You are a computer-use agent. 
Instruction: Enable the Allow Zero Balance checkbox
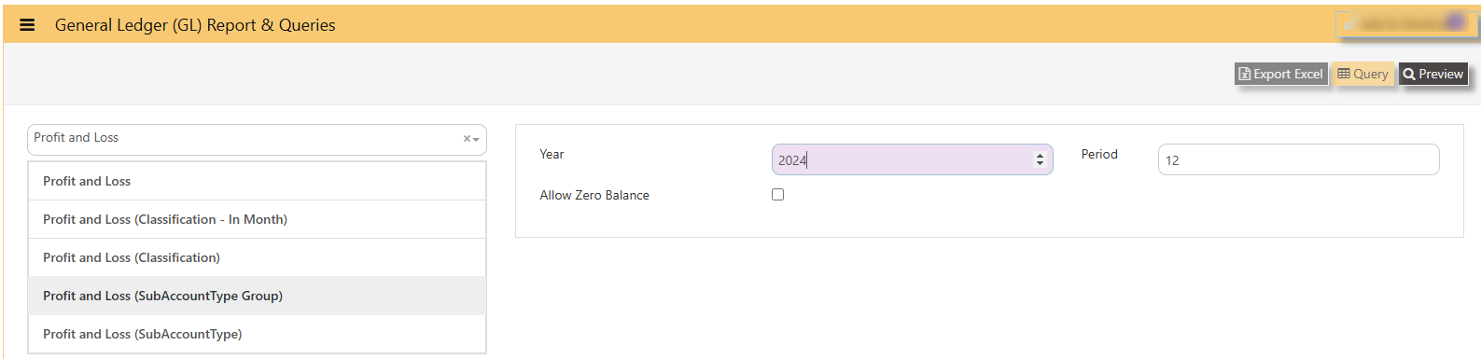[x=777, y=194]
